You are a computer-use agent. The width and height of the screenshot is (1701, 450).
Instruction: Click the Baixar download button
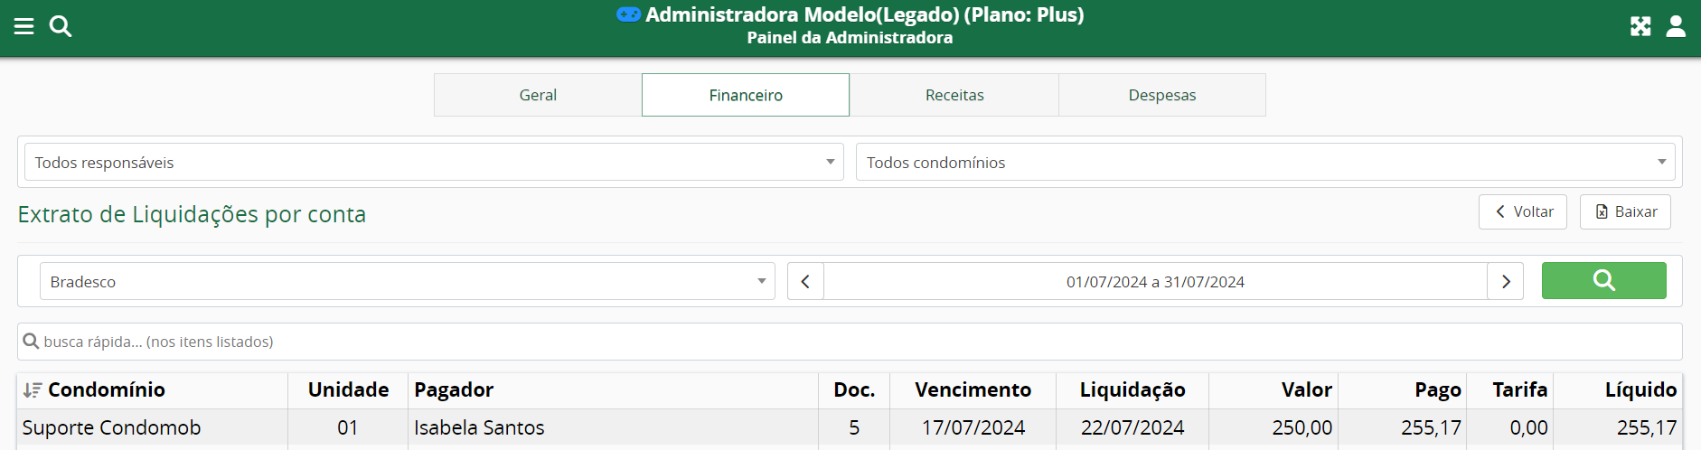point(1625,211)
